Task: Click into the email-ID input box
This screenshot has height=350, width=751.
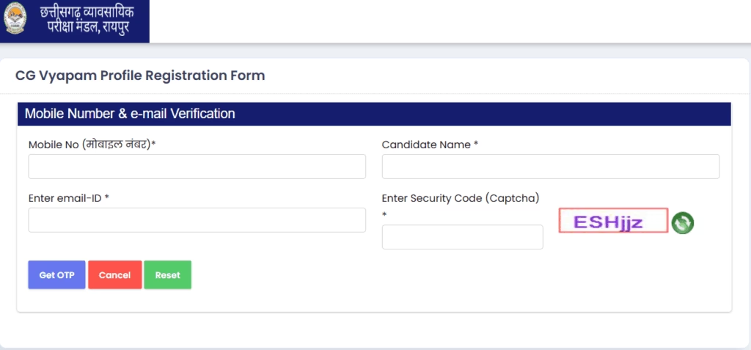Action: click(x=197, y=220)
